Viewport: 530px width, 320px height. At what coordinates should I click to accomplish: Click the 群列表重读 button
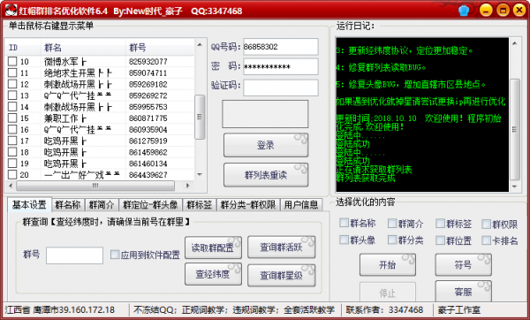point(266,175)
